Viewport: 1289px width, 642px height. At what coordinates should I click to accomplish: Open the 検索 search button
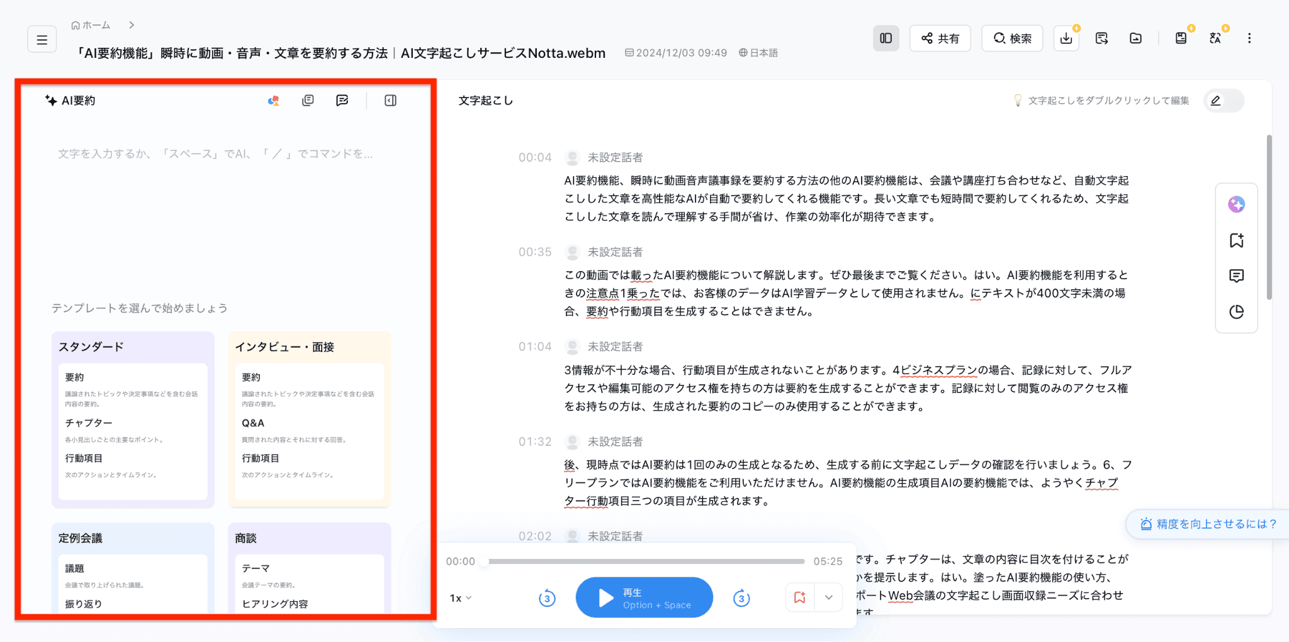pyautogui.click(x=1012, y=38)
